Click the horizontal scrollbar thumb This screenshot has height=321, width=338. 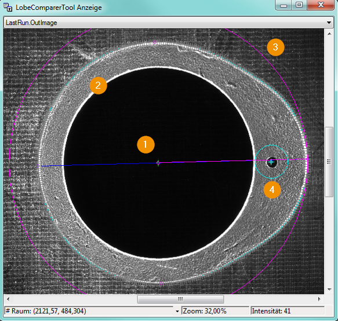180,299
